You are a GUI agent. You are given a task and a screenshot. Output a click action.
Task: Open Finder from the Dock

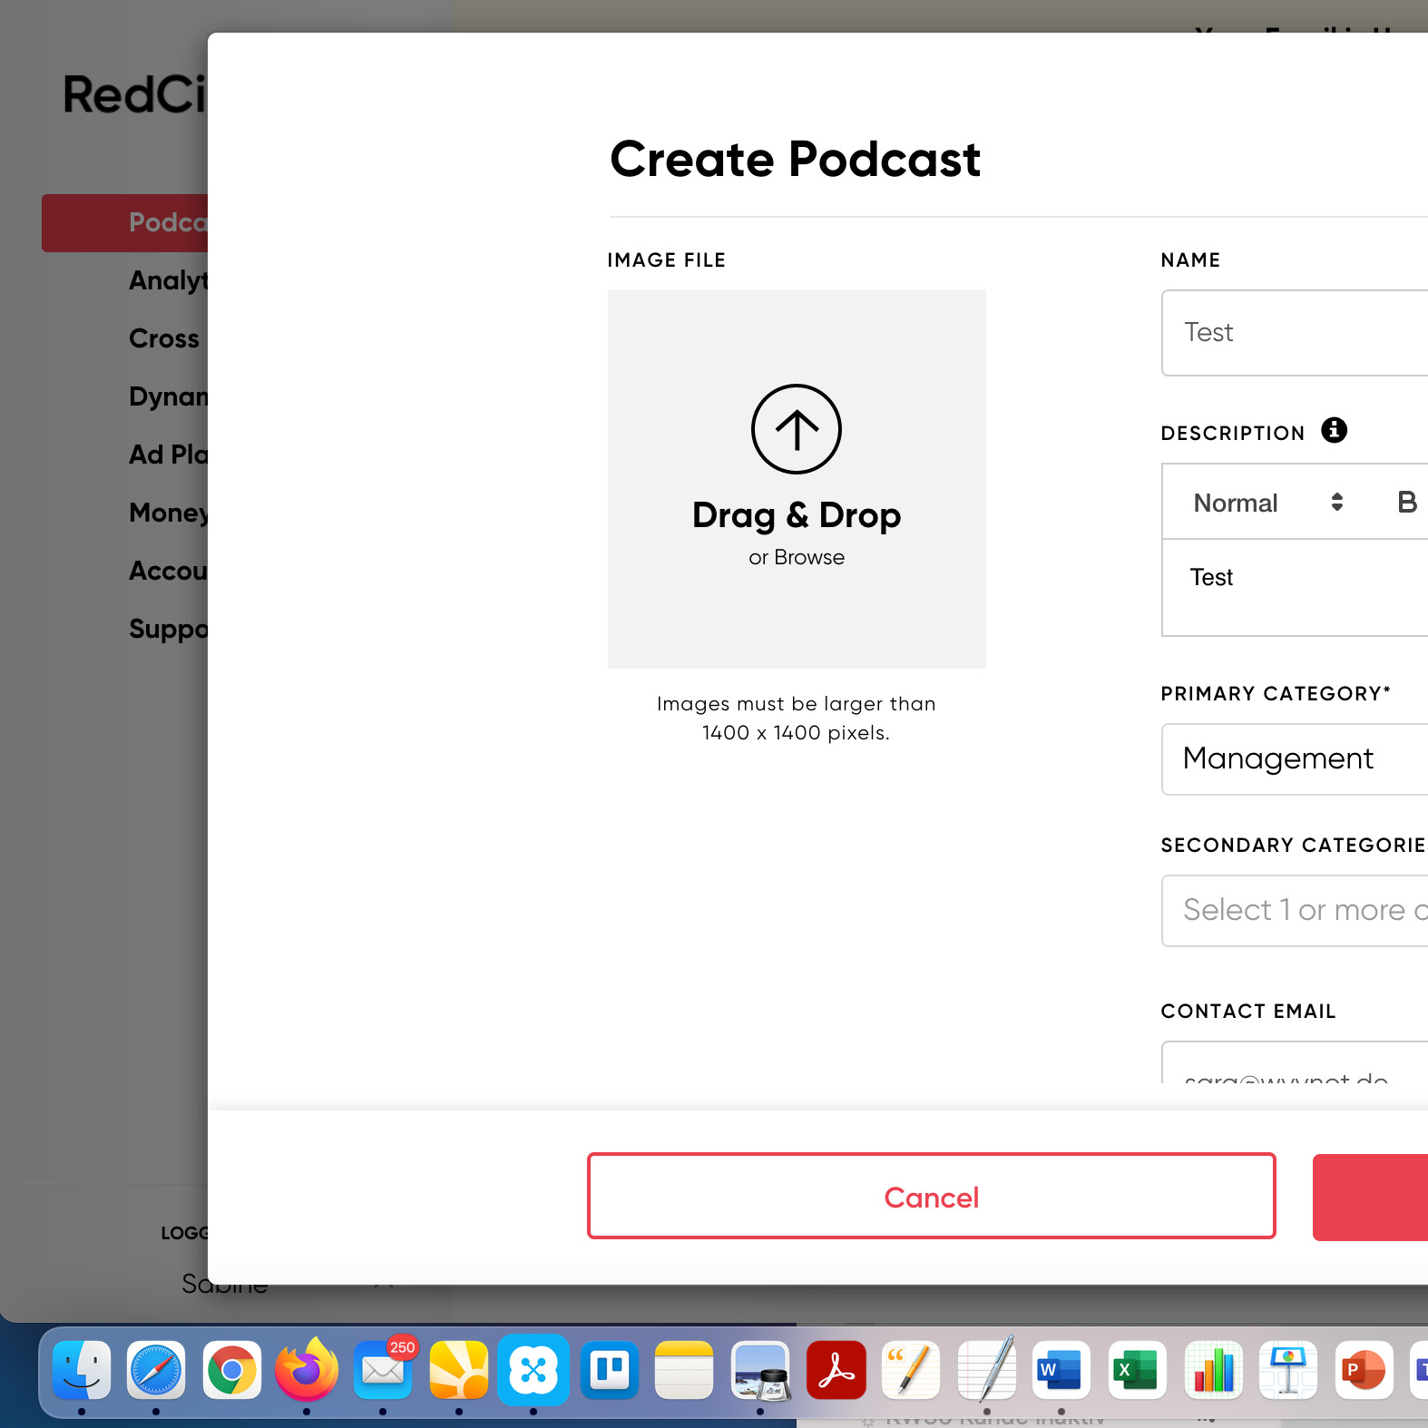pyautogui.click(x=82, y=1370)
